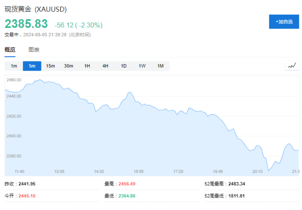This screenshot has width=302, height=210.
Task: Select the 1m interval
Action: click(14, 66)
